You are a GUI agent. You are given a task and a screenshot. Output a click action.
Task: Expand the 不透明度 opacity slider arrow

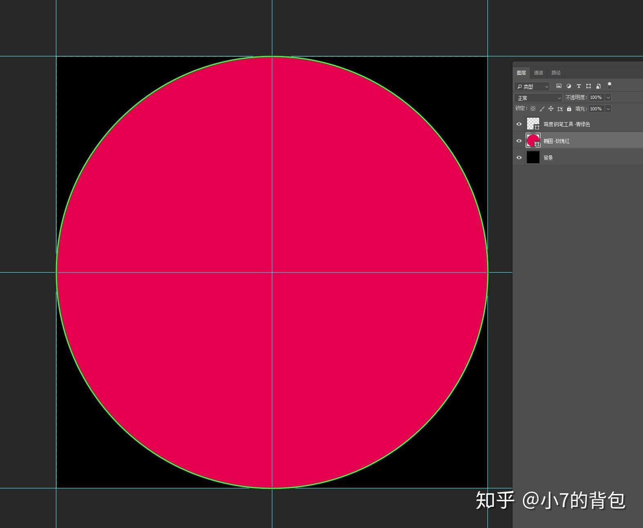coord(608,97)
